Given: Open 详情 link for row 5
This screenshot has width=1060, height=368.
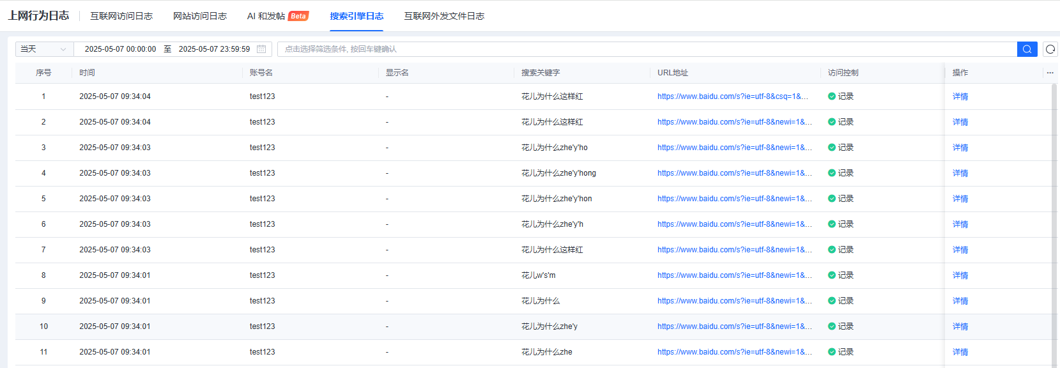Looking at the screenshot, I should click(960, 199).
